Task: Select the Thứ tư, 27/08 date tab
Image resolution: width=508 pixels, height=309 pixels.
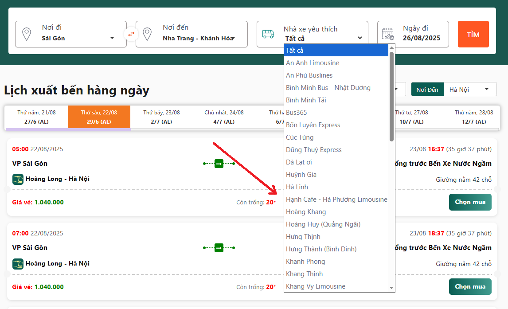Action: pyautogui.click(x=411, y=117)
